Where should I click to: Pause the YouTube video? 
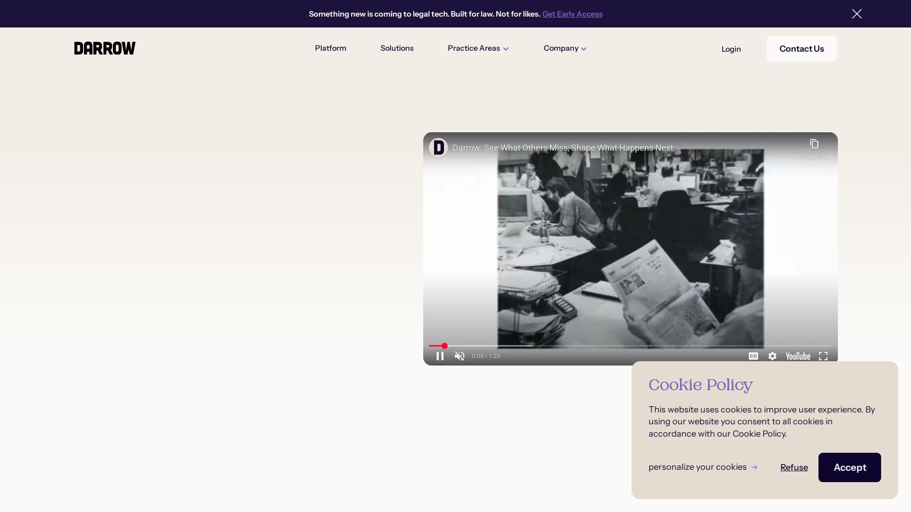[x=440, y=356]
